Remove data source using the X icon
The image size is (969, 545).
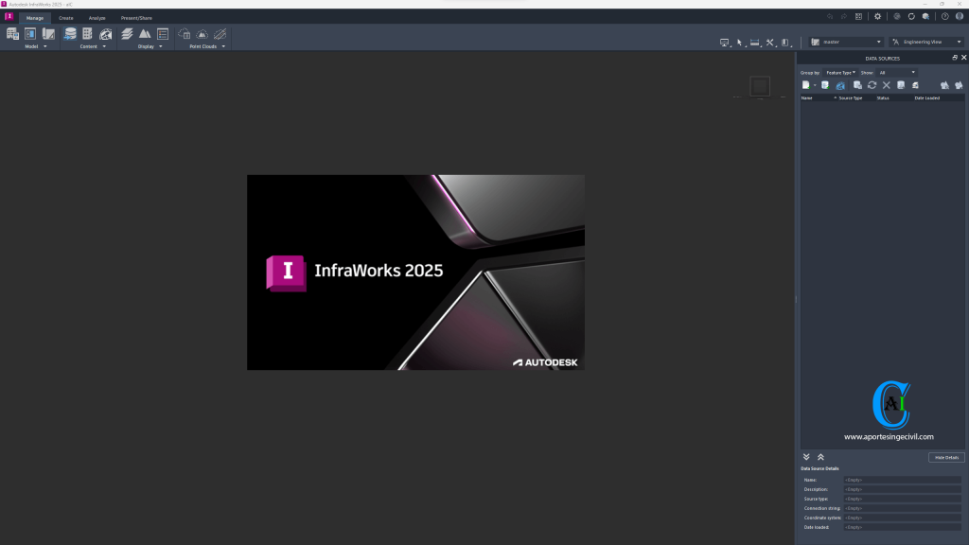[x=888, y=84]
